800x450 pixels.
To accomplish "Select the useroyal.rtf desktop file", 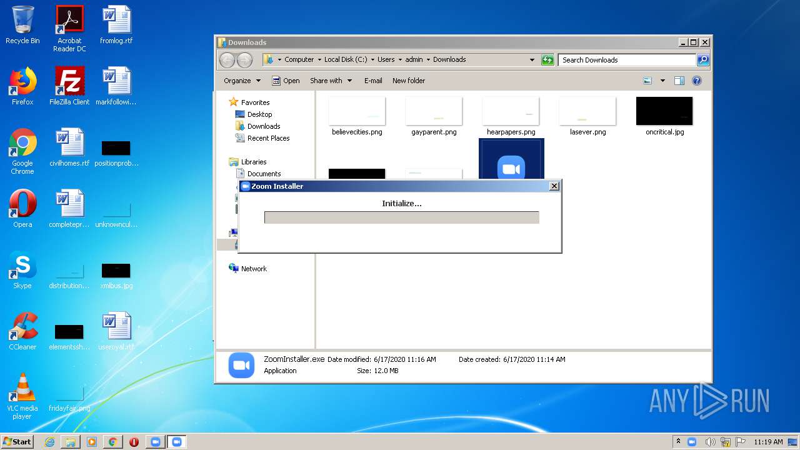I will (x=116, y=331).
